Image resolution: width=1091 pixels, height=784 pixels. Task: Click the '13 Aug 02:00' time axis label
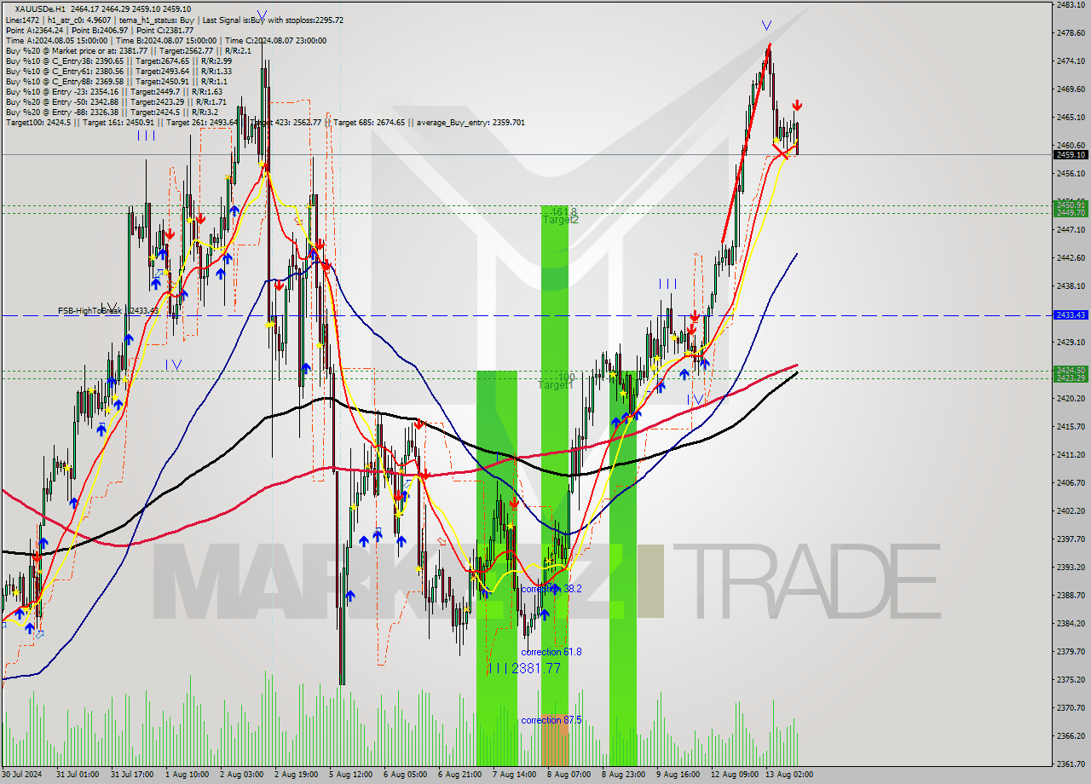point(789,775)
